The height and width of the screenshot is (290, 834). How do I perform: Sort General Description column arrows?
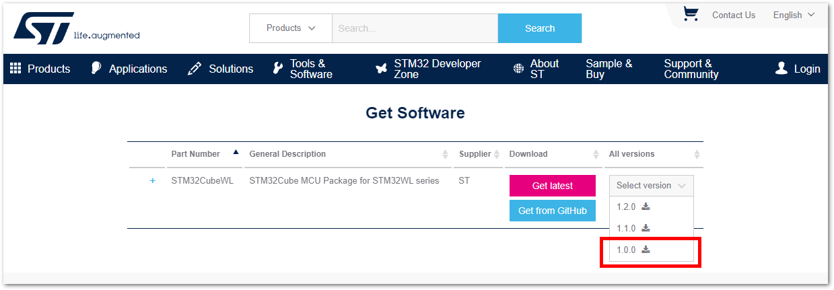click(x=446, y=154)
